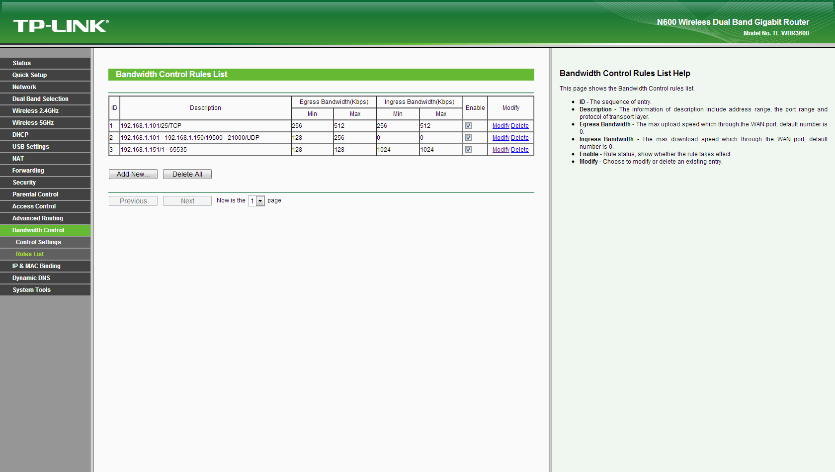Viewport: 835px width, 472px height.
Task: Go to Dual Band Selection
Action: pos(45,99)
